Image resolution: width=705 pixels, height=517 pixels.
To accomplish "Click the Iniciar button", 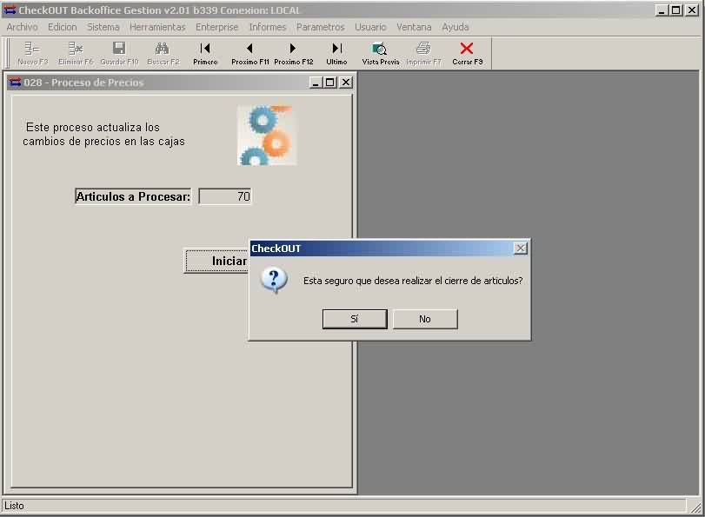I will tap(216, 262).
